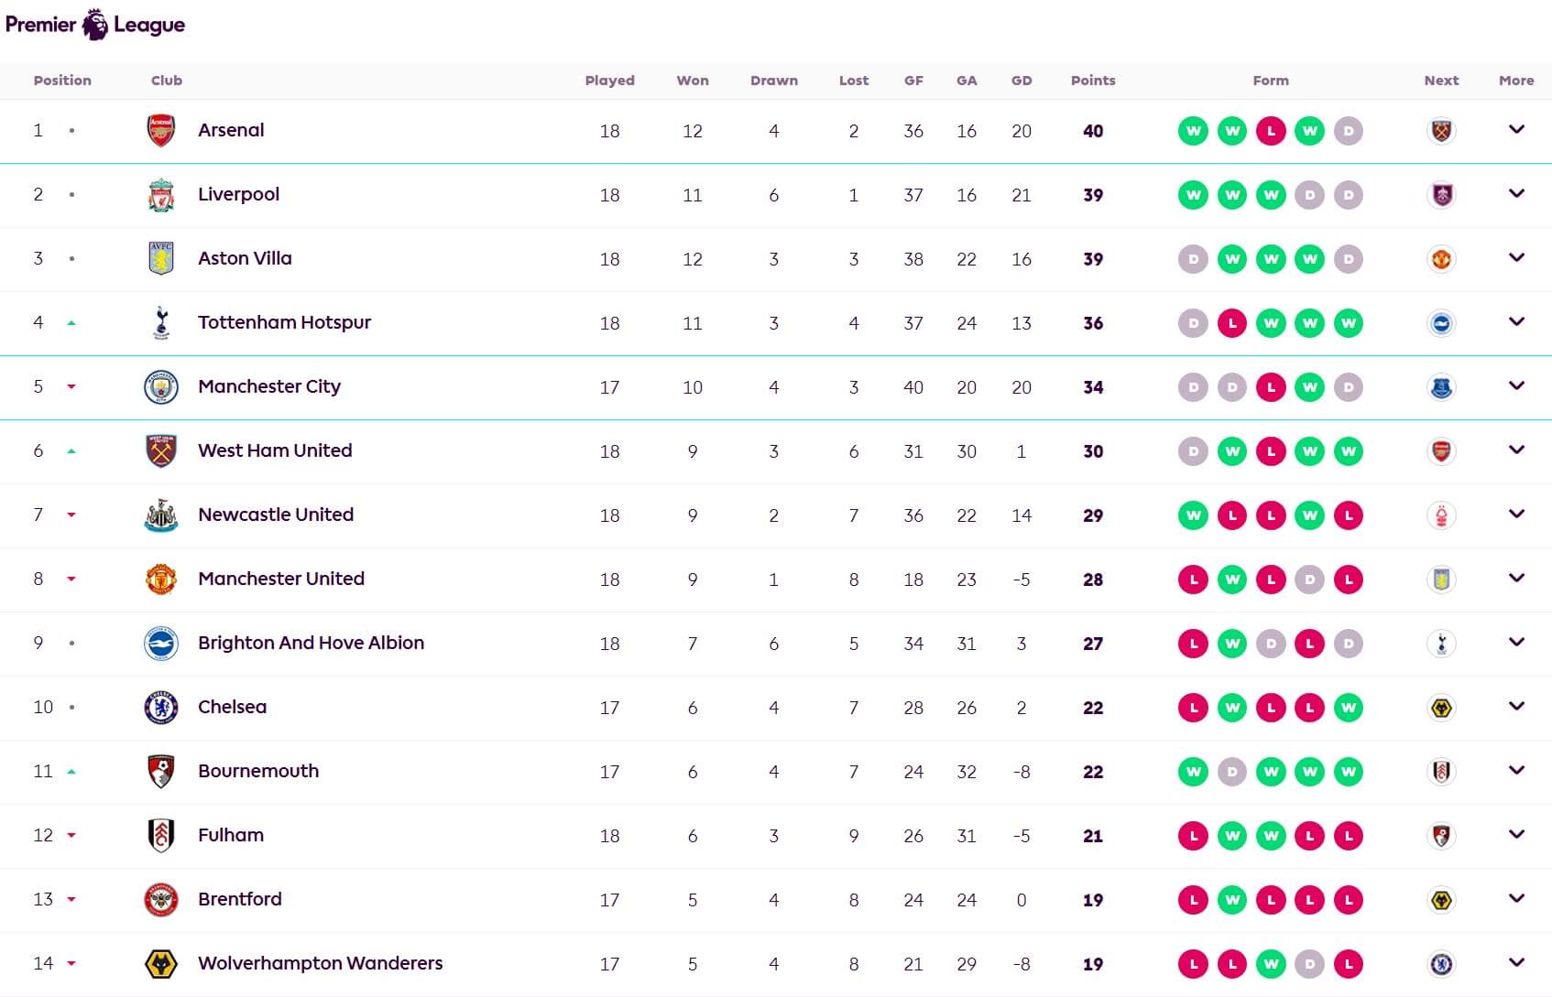This screenshot has height=997, width=1552.
Task: Expand Liverpool row More chevron
Action: (x=1516, y=194)
